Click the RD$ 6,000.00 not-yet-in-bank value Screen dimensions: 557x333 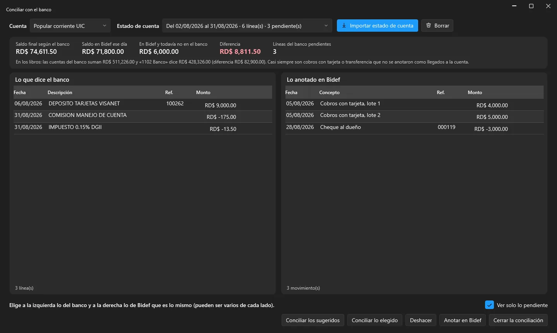(159, 51)
